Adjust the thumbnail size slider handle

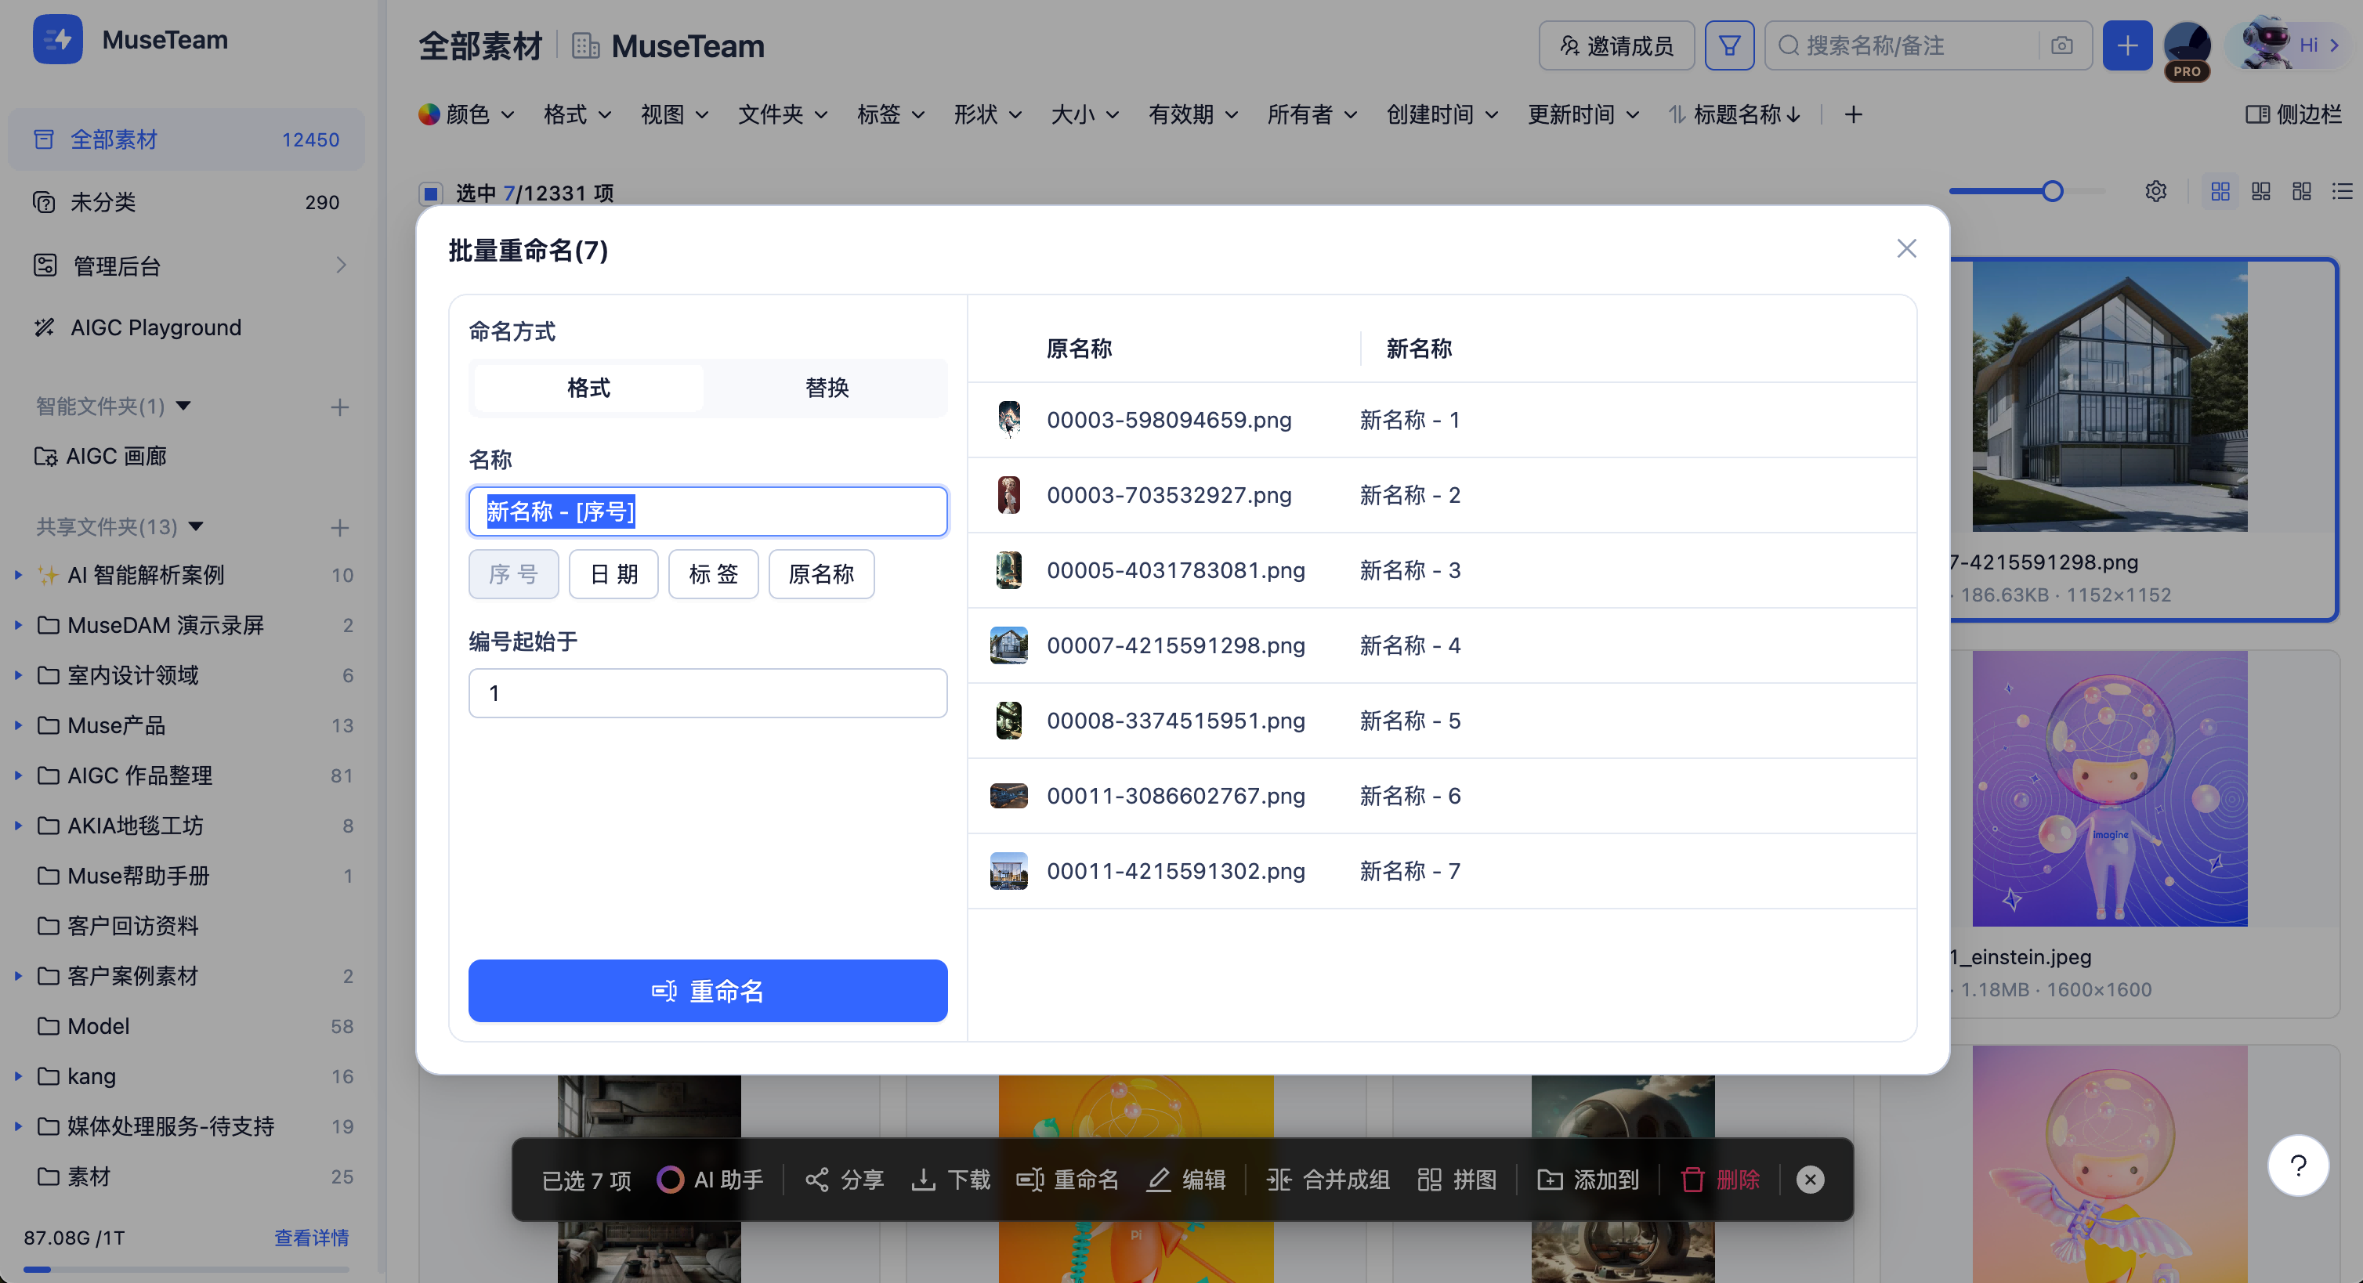[2052, 191]
